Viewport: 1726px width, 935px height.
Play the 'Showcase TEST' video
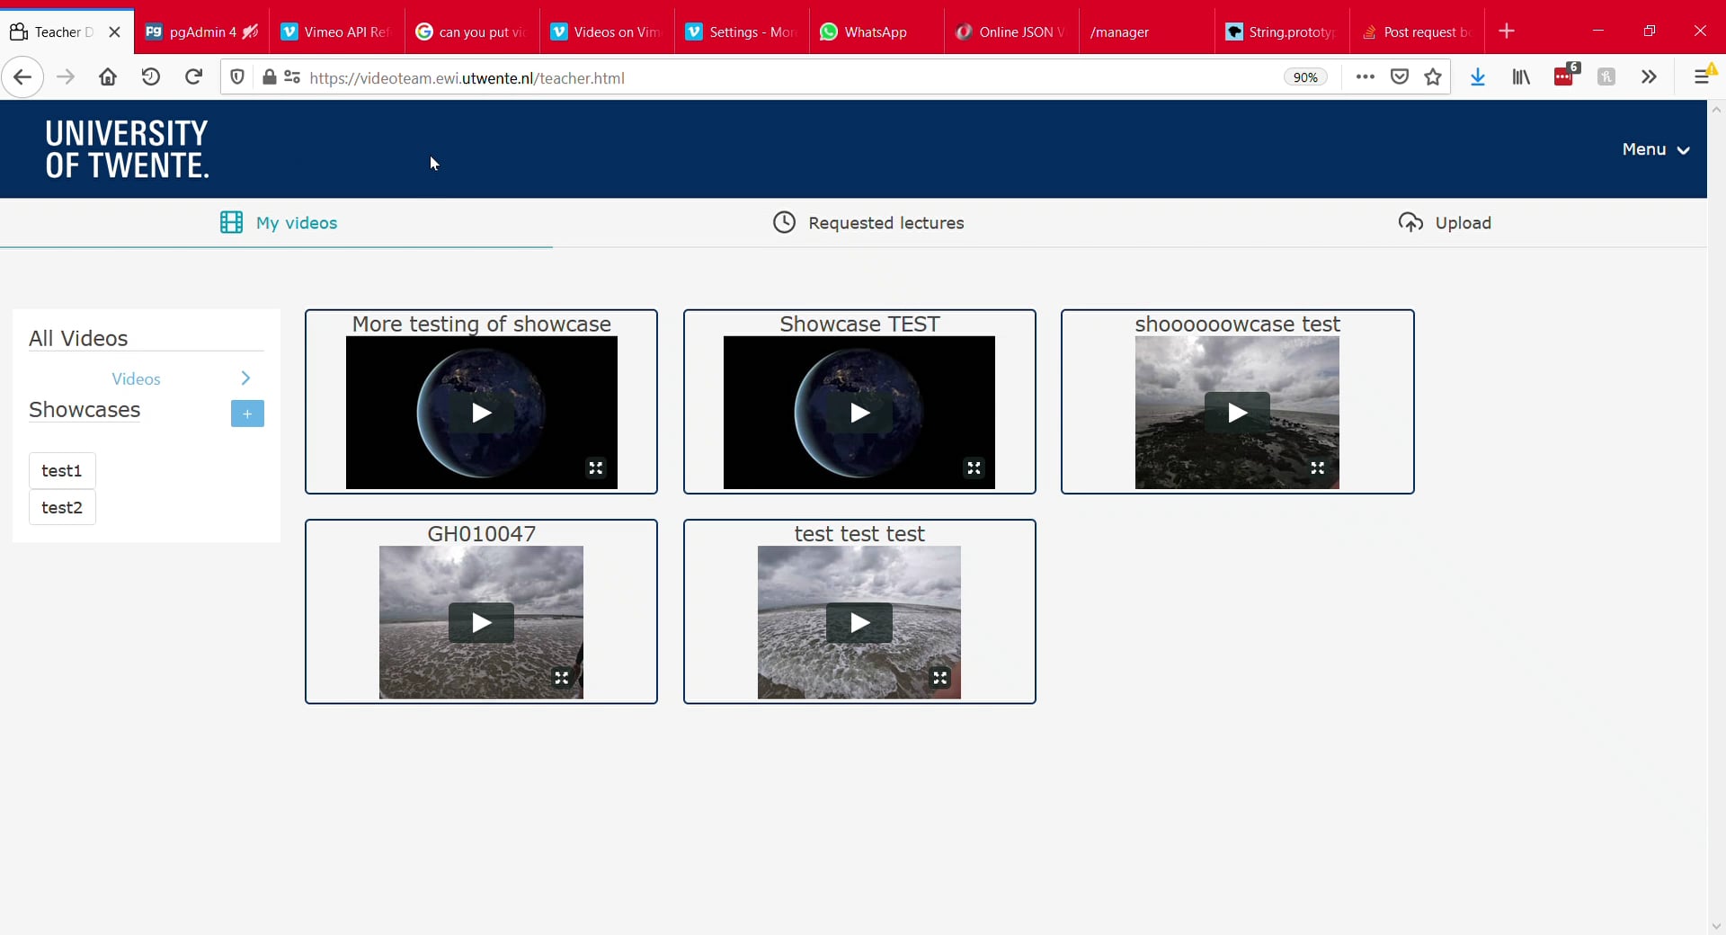pos(859,413)
